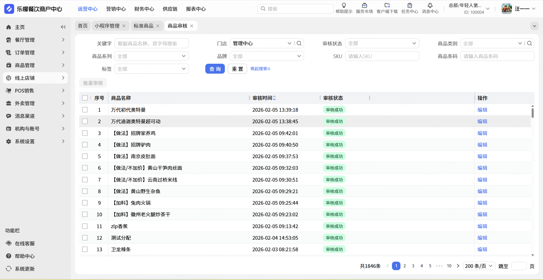543x280 pixels.
Task: Click the 查询 button
Action: click(x=215, y=69)
